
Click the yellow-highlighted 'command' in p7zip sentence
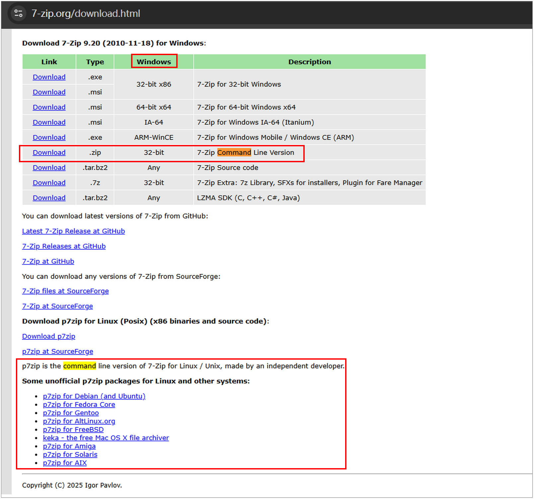[80, 366]
